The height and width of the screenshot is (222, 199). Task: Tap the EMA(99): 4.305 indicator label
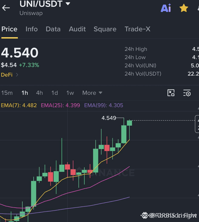pos(104,105)
